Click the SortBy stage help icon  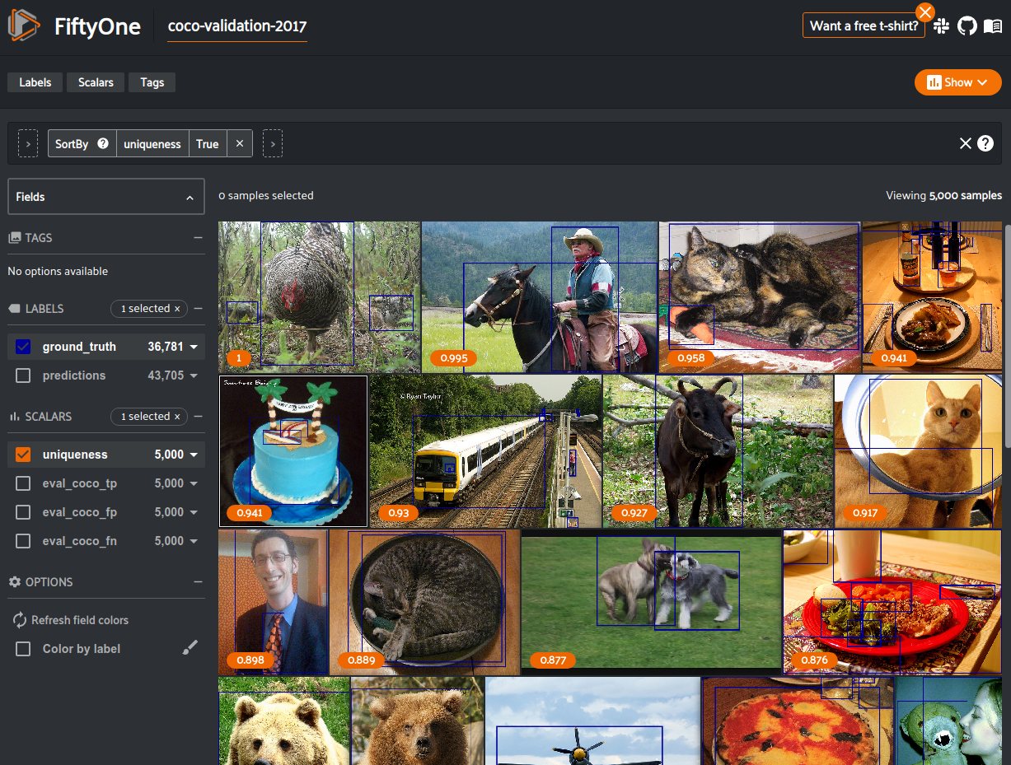(103, 143)
